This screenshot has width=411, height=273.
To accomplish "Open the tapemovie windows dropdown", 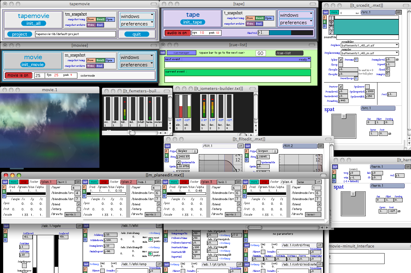I will coord(137,16).
